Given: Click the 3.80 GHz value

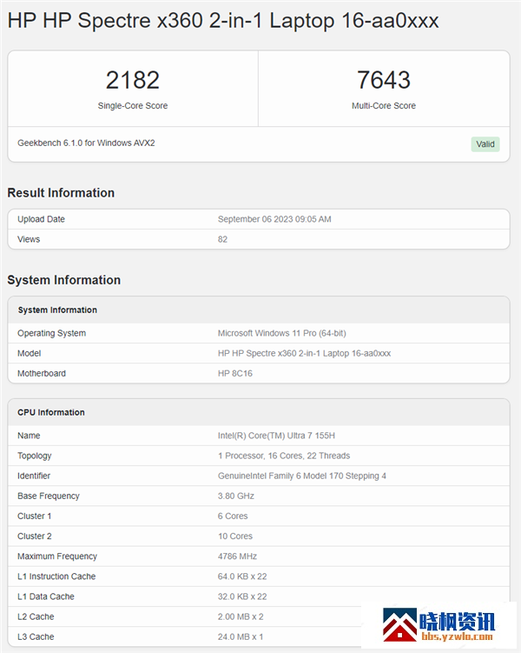Looking at the screenshot, I should point(236,496).
